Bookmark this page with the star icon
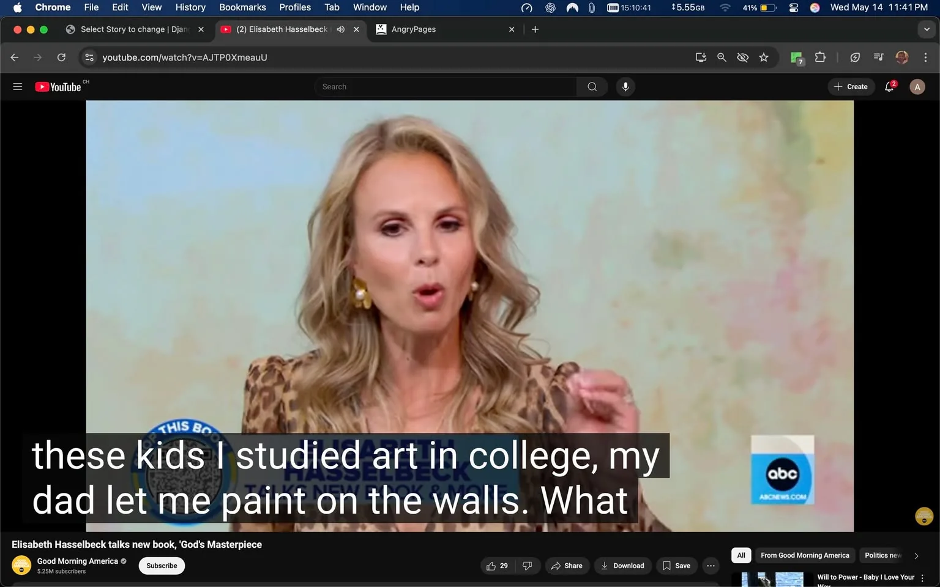The height and width of the screenshot is (587, 940). (x=763, y=57)
